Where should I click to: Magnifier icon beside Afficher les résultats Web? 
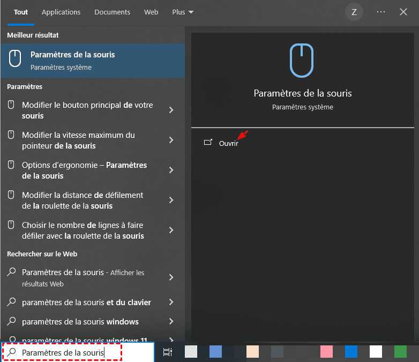[x=11, y=272]
